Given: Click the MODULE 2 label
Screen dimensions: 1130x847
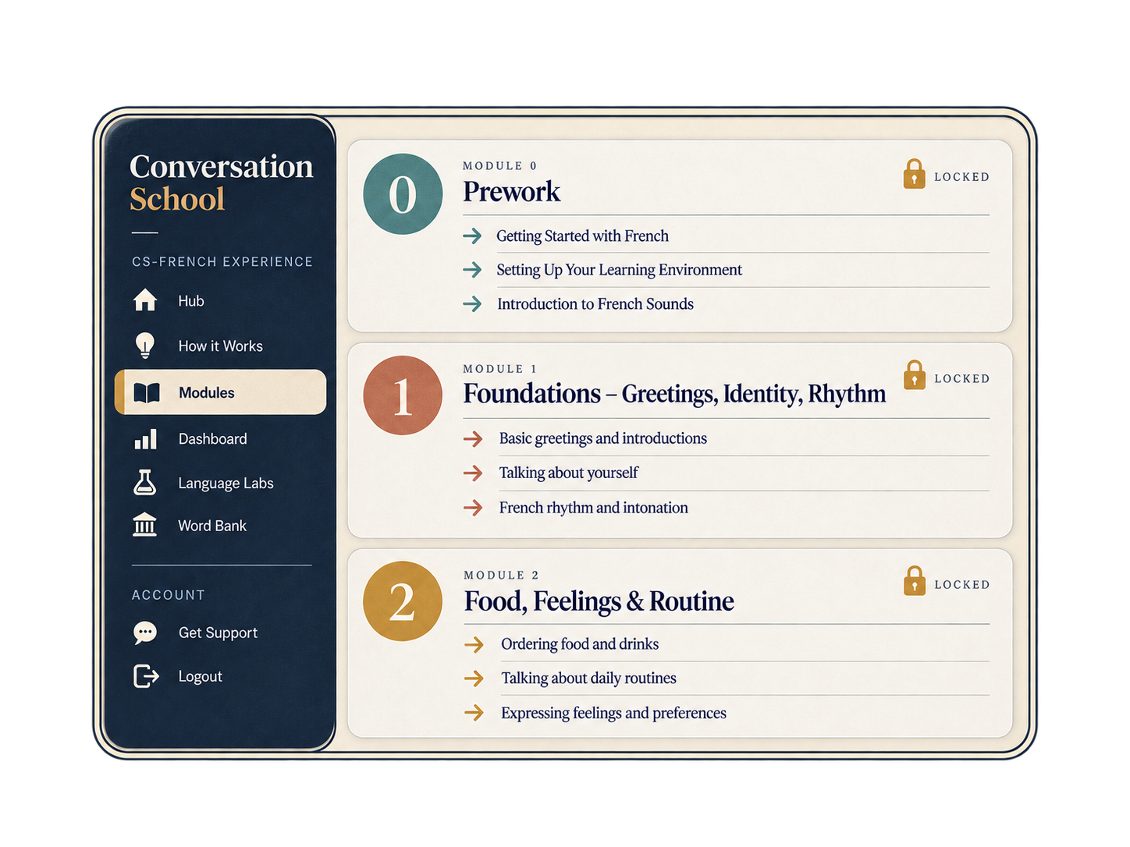Looking at the screenshot, I should (502, 575).
